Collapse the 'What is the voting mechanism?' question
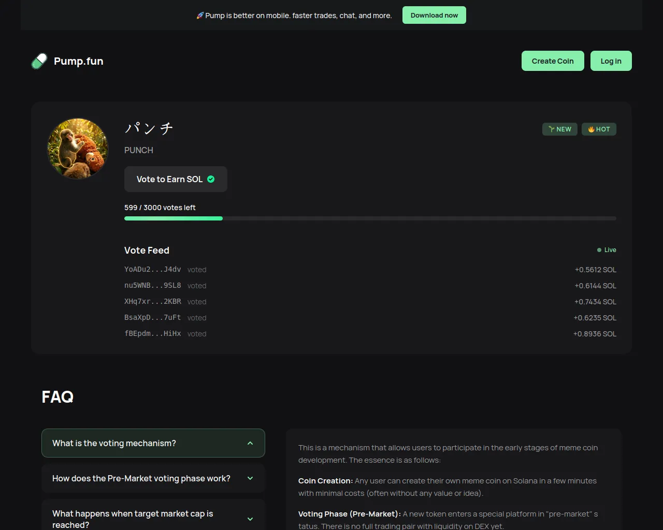 (x=153, y=443)
